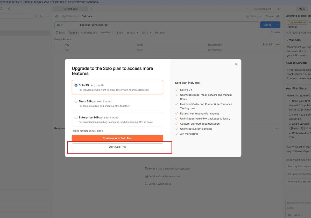
Task: Click the HTTP request type icon
Action: [x=57, y=16]
